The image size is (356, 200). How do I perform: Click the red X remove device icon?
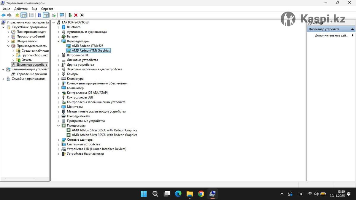click(76, 15)
